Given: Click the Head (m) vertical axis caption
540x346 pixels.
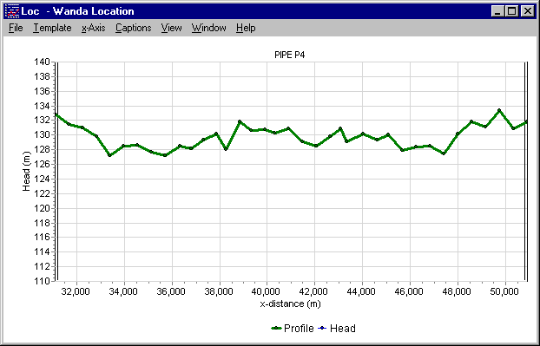Looking at the screenshot, I should (x=27, y=172).
